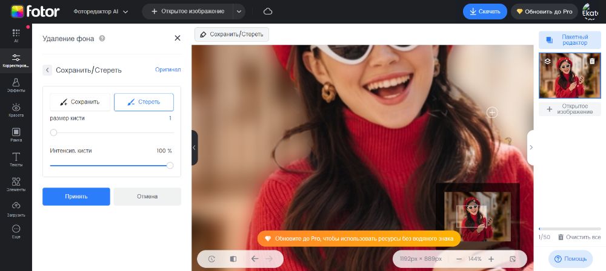Viewport: 606px width, 271px height.
Task: Click the cloud storage icon in header
Action: pos(268,11)
